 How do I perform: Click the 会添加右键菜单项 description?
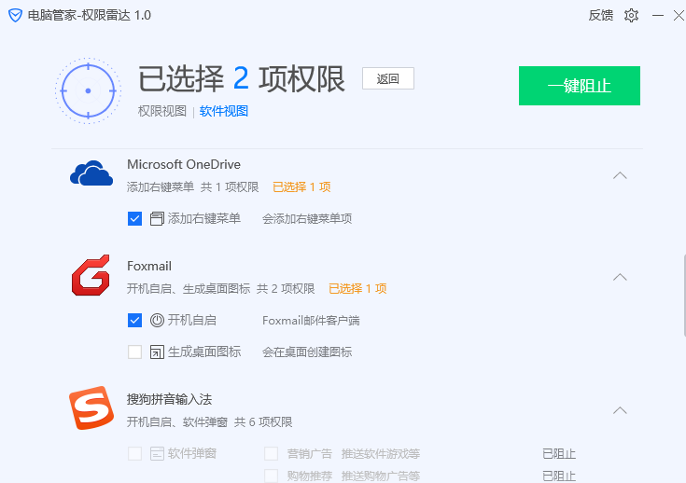tap(307, 218)
